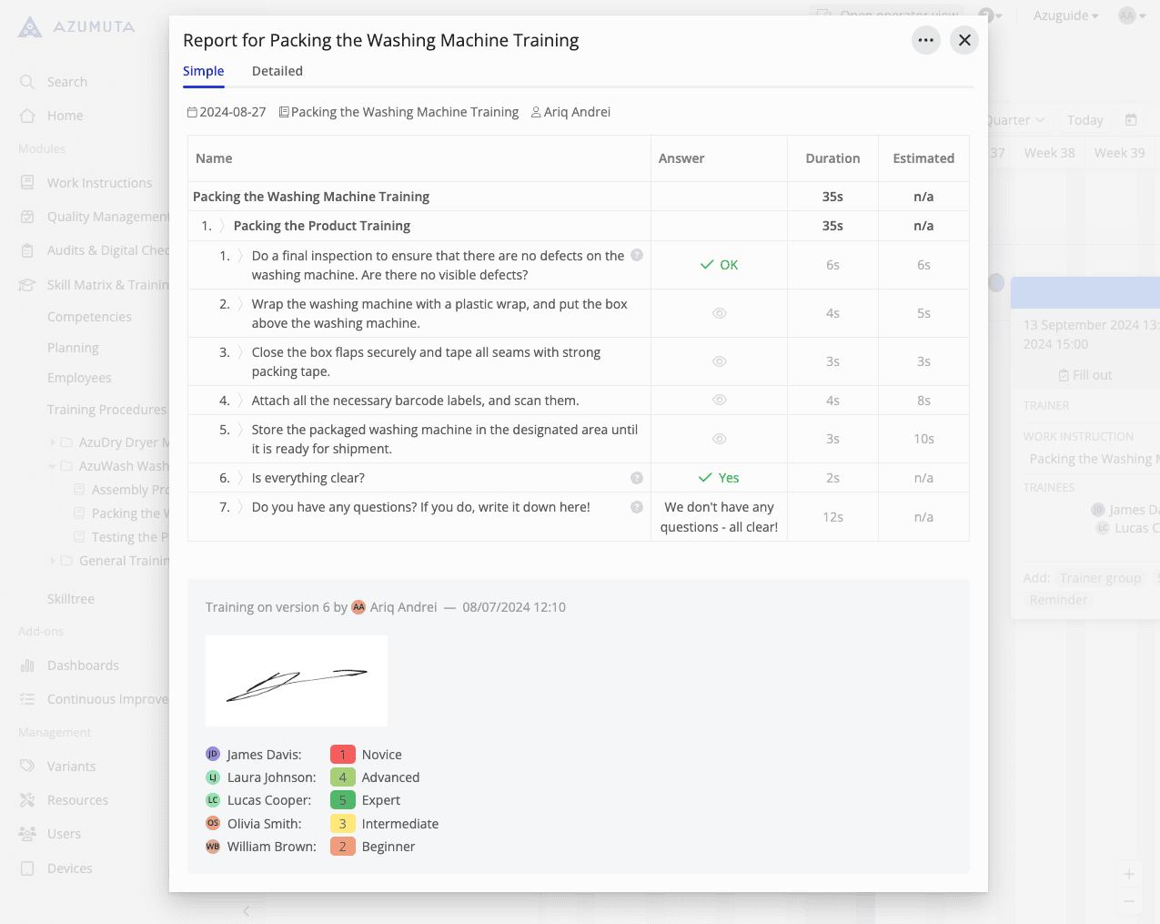The height and width of the screenshot is (924, 1160).
Task: Toggle eye icon for plastic wrap step
Action: coord(719,313)
